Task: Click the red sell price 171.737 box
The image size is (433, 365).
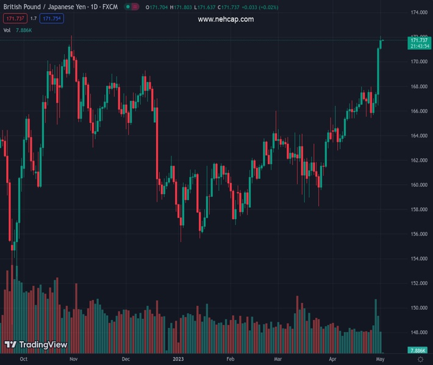Action: [14, 19]
